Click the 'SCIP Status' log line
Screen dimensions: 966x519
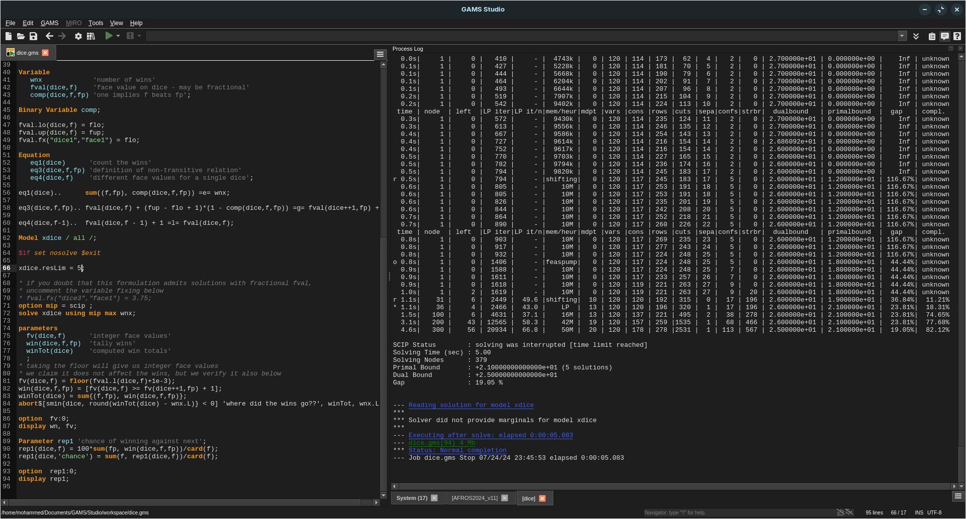pos(520,345)
